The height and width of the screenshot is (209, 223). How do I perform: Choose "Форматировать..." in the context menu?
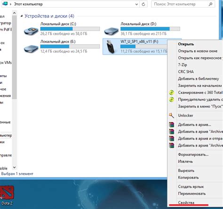tap(193, 155)
